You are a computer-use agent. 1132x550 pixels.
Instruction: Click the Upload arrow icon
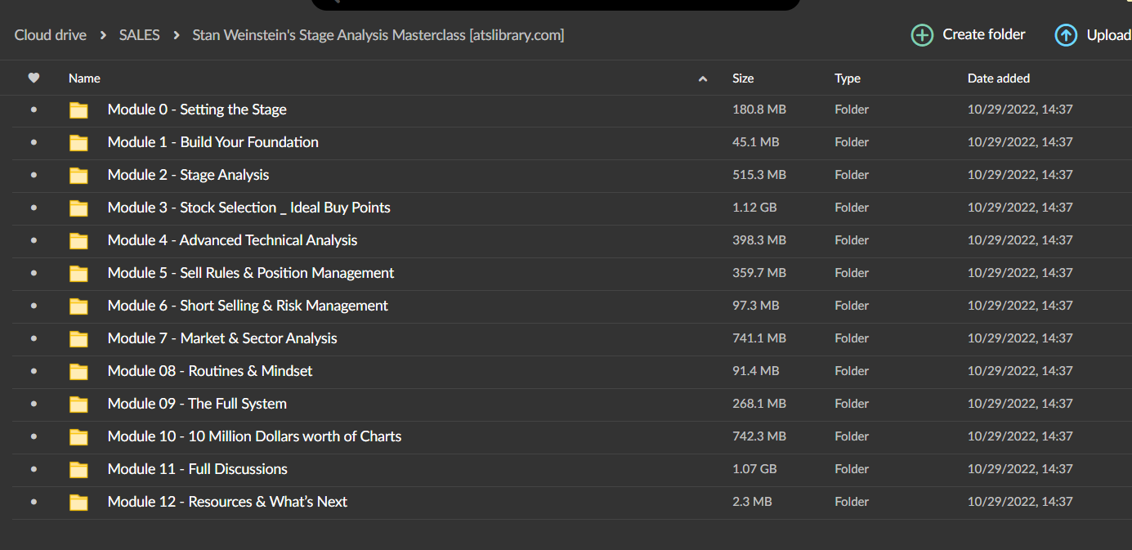(x=1066, y=35)
